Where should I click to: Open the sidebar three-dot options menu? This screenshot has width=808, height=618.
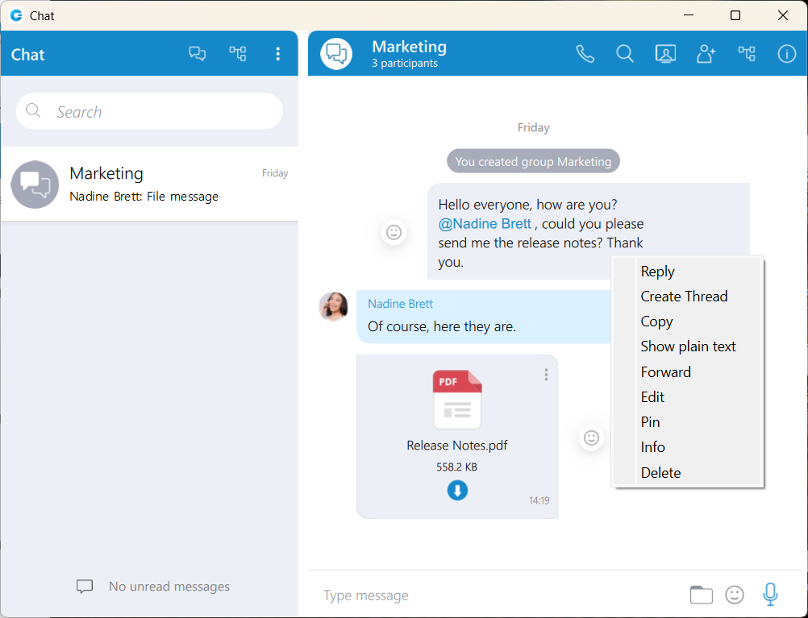[x=277, y=53]
